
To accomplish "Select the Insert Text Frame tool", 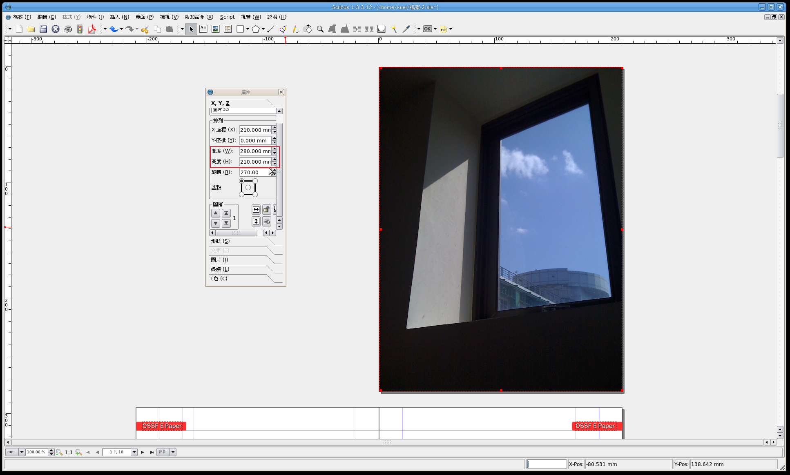I will pos(203,29).
